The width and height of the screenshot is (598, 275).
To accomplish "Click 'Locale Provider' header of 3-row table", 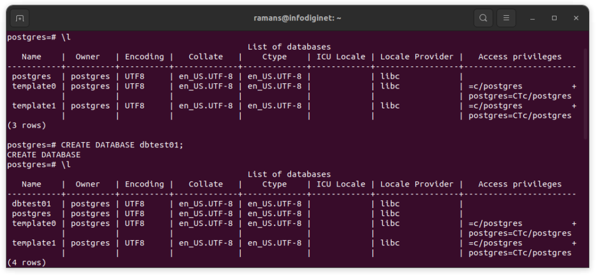I will tap(417, 57).
